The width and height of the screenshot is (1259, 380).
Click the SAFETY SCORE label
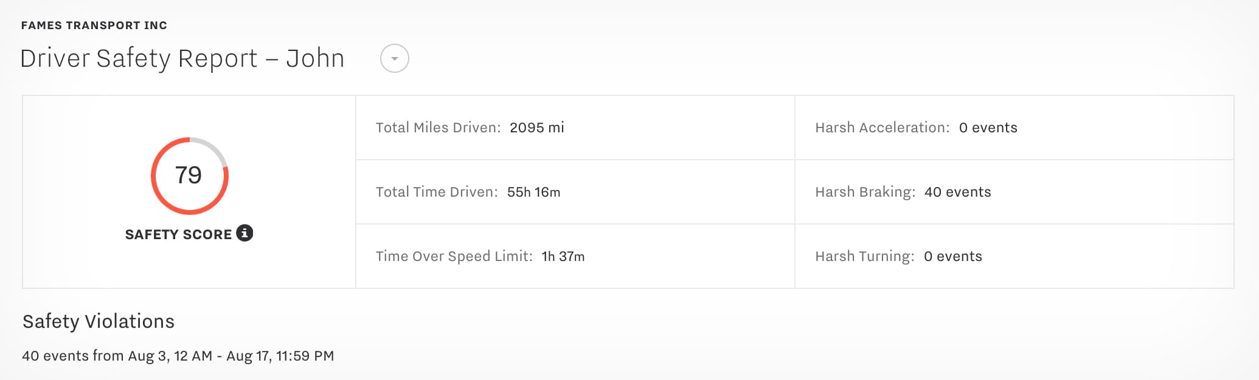click(178, 234)
